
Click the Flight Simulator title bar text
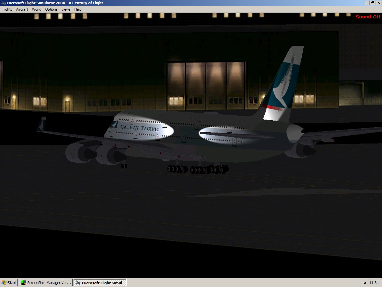click(x=55, y=3)
